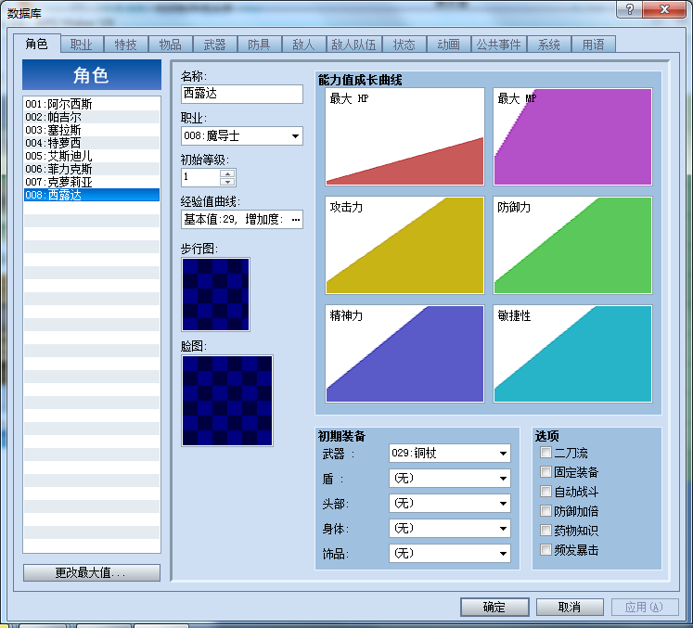Screen dimensions: 693x628
Task: Click the help question mark button
Action: (630, 9)
